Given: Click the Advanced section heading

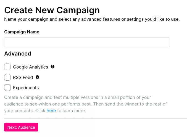Looking at the screenshot, I should pyautogui.click(x=18, y=54).
